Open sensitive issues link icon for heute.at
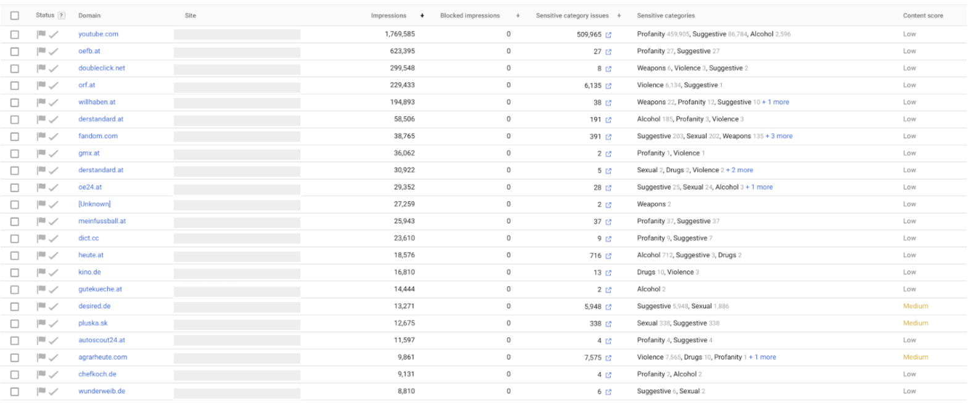This screenshot has width=968, height=403. point(608,256)
